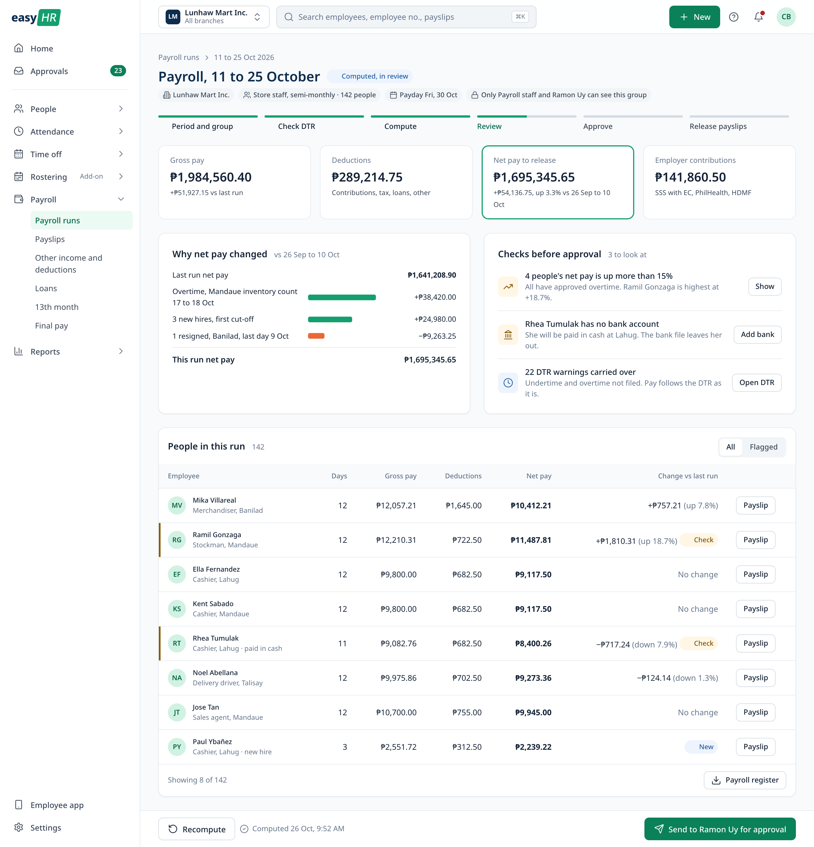Image resolution: width=814 pixels, height=847 pixels.
Task: Go to the Check DTR step
Action: (x=314, y=123)
